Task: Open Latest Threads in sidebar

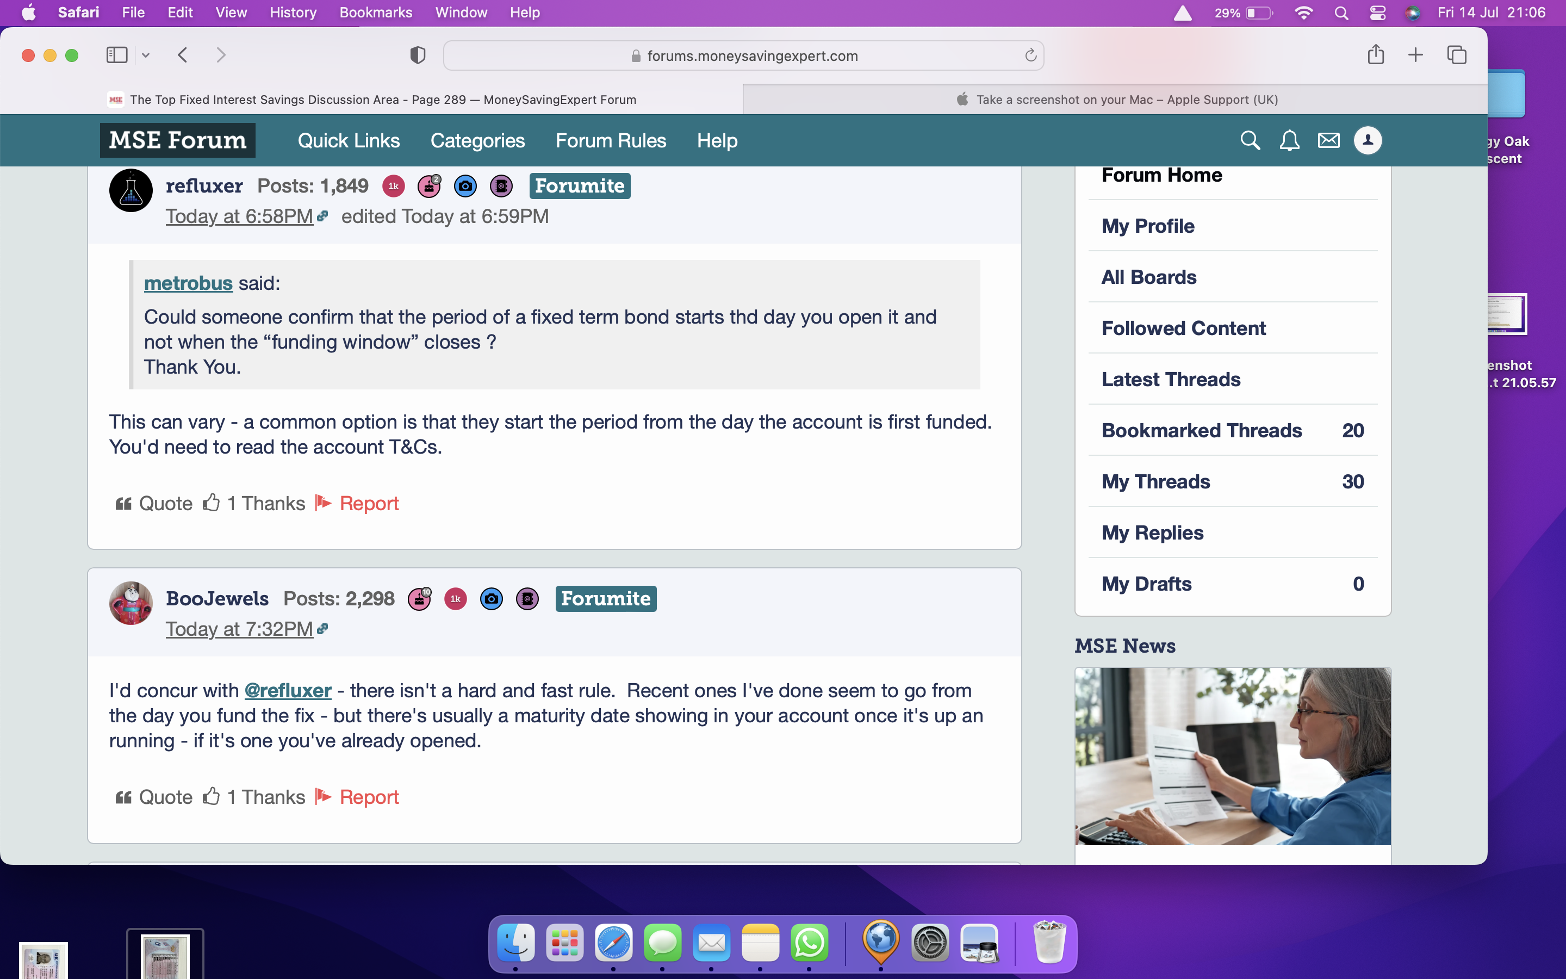Action: (1171, 380)
